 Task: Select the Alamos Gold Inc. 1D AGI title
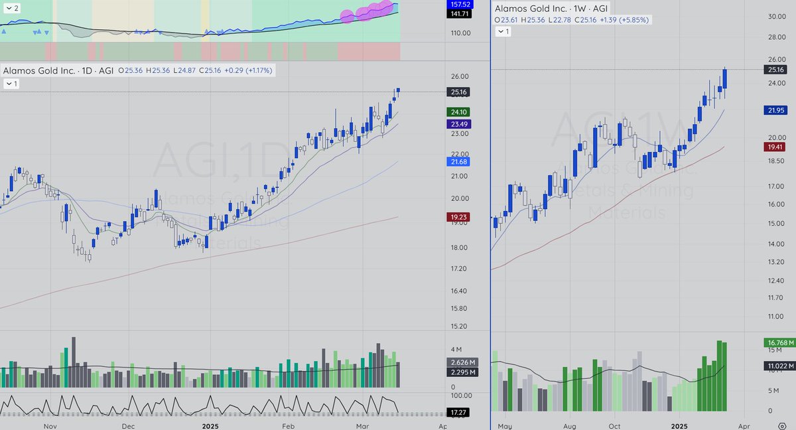58,70
